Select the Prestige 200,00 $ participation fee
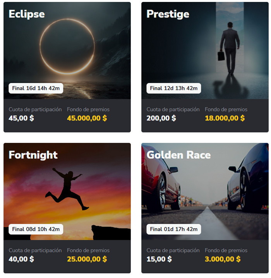The height and width of the screenshot is (278, 271). [161, 118]
